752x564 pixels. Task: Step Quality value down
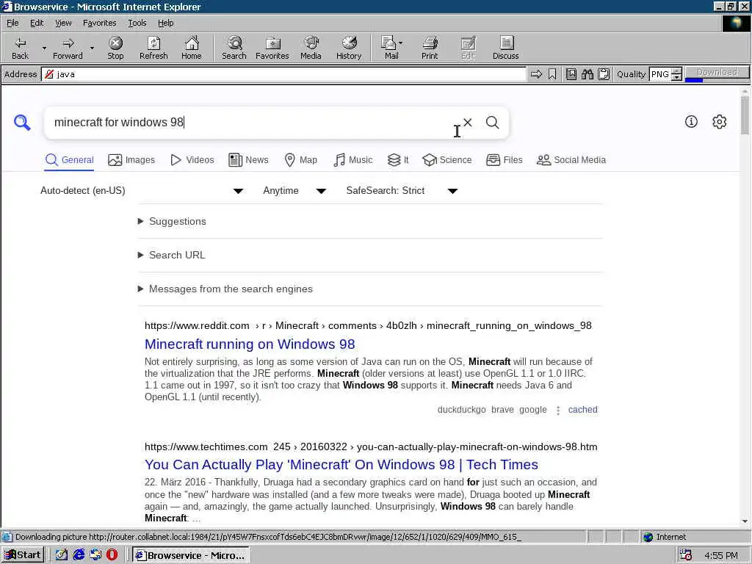676,77
